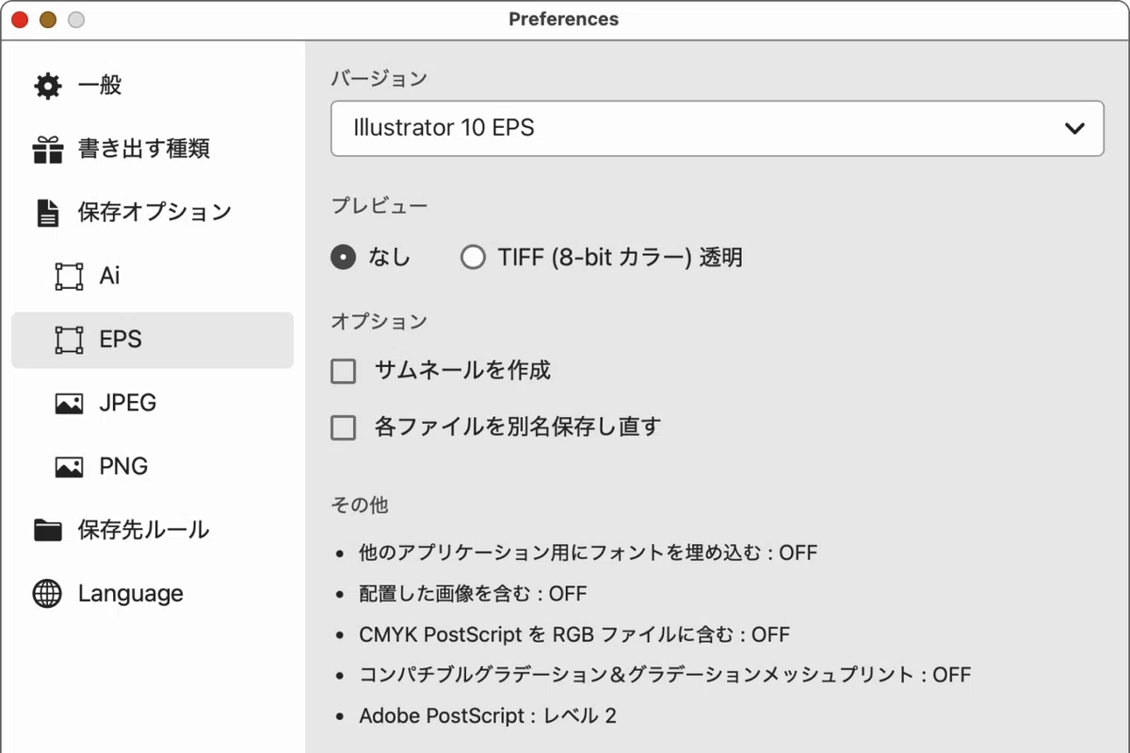Click the artboard icon beside Ai
The width and height of the screenshot is (1130, 753).
pos(69,276)
